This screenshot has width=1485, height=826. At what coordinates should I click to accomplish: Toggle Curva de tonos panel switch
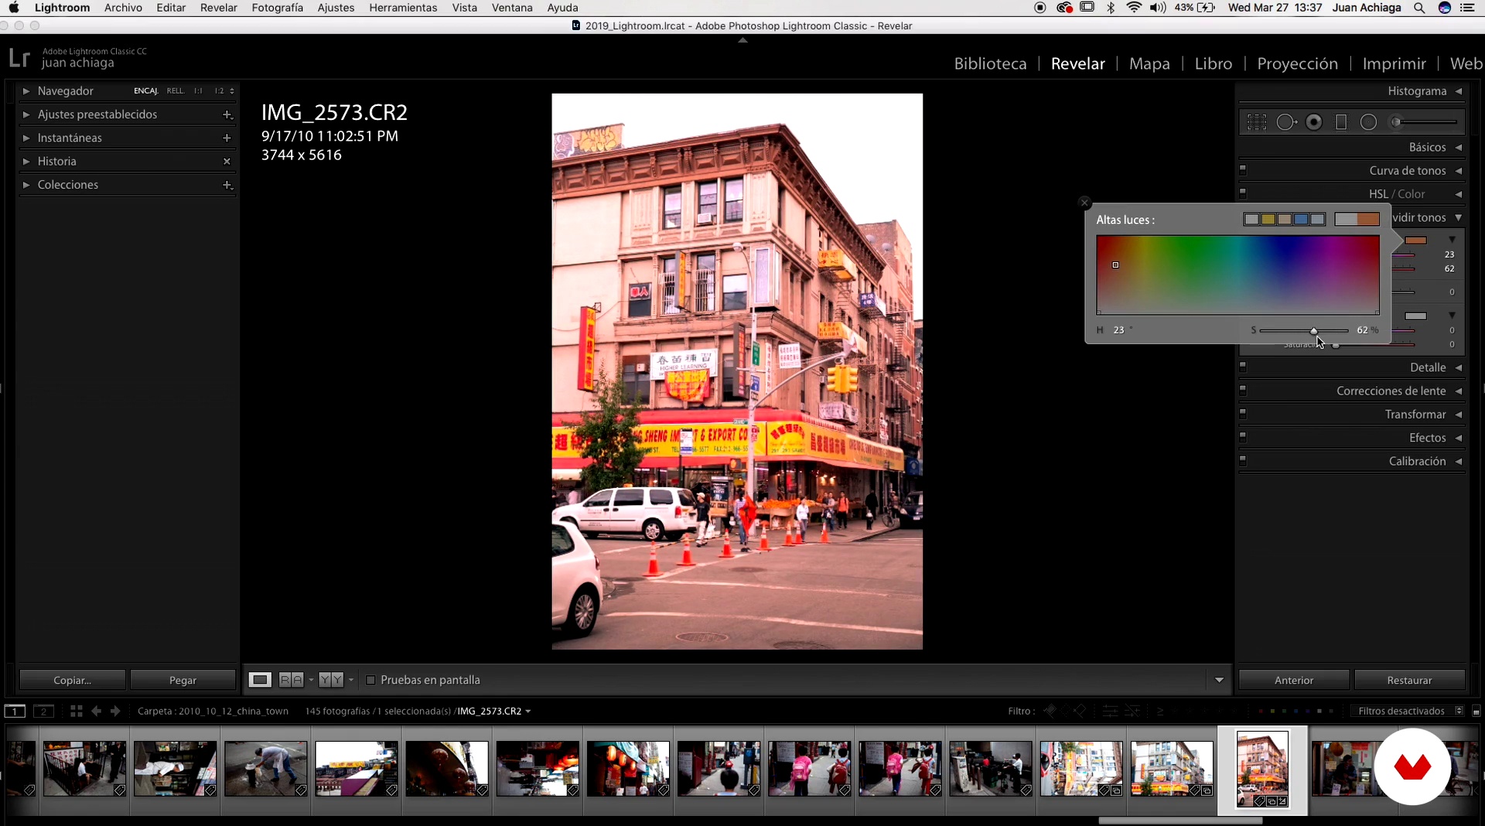click(1243, 169)
